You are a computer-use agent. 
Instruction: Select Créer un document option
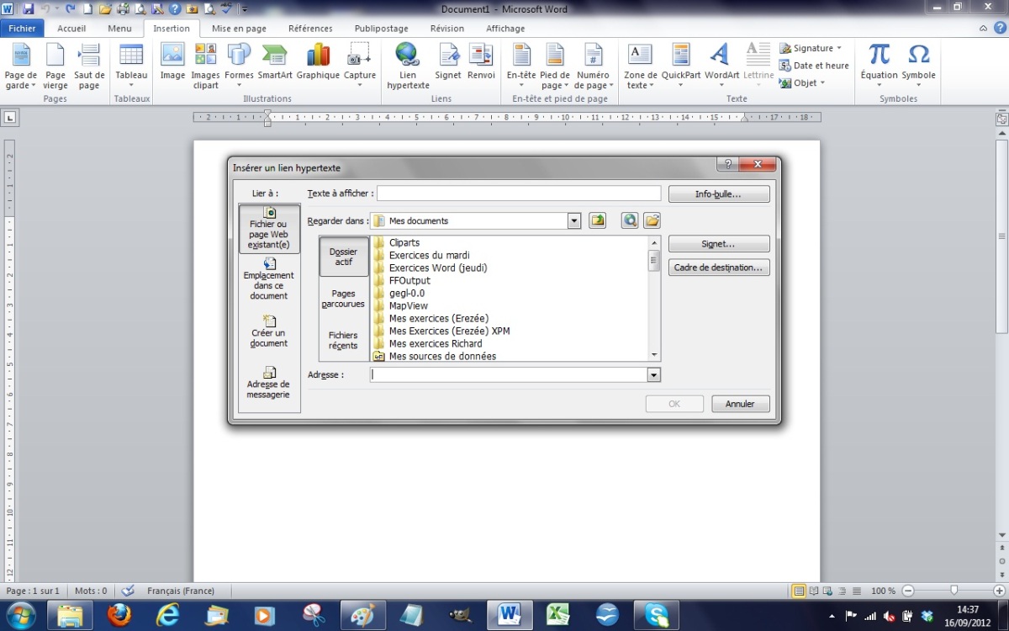click(269, 331)
